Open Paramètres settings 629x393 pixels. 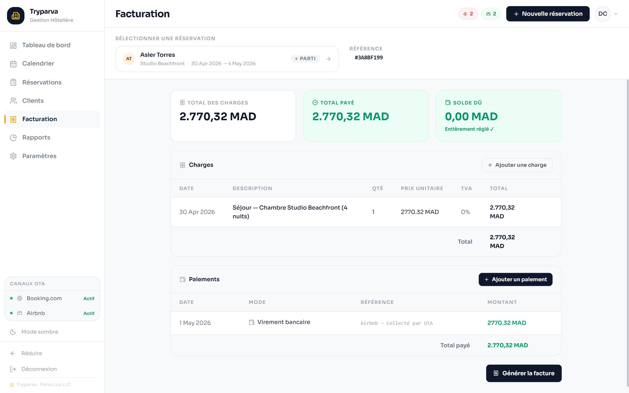(52, 156)
